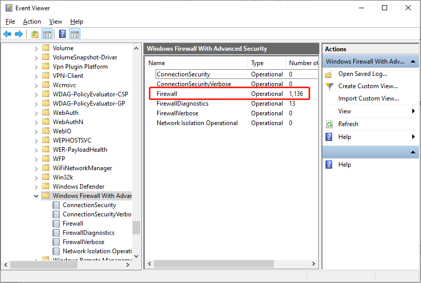Click Create Custom View... action
421x283 pixels.
(368, 86)
